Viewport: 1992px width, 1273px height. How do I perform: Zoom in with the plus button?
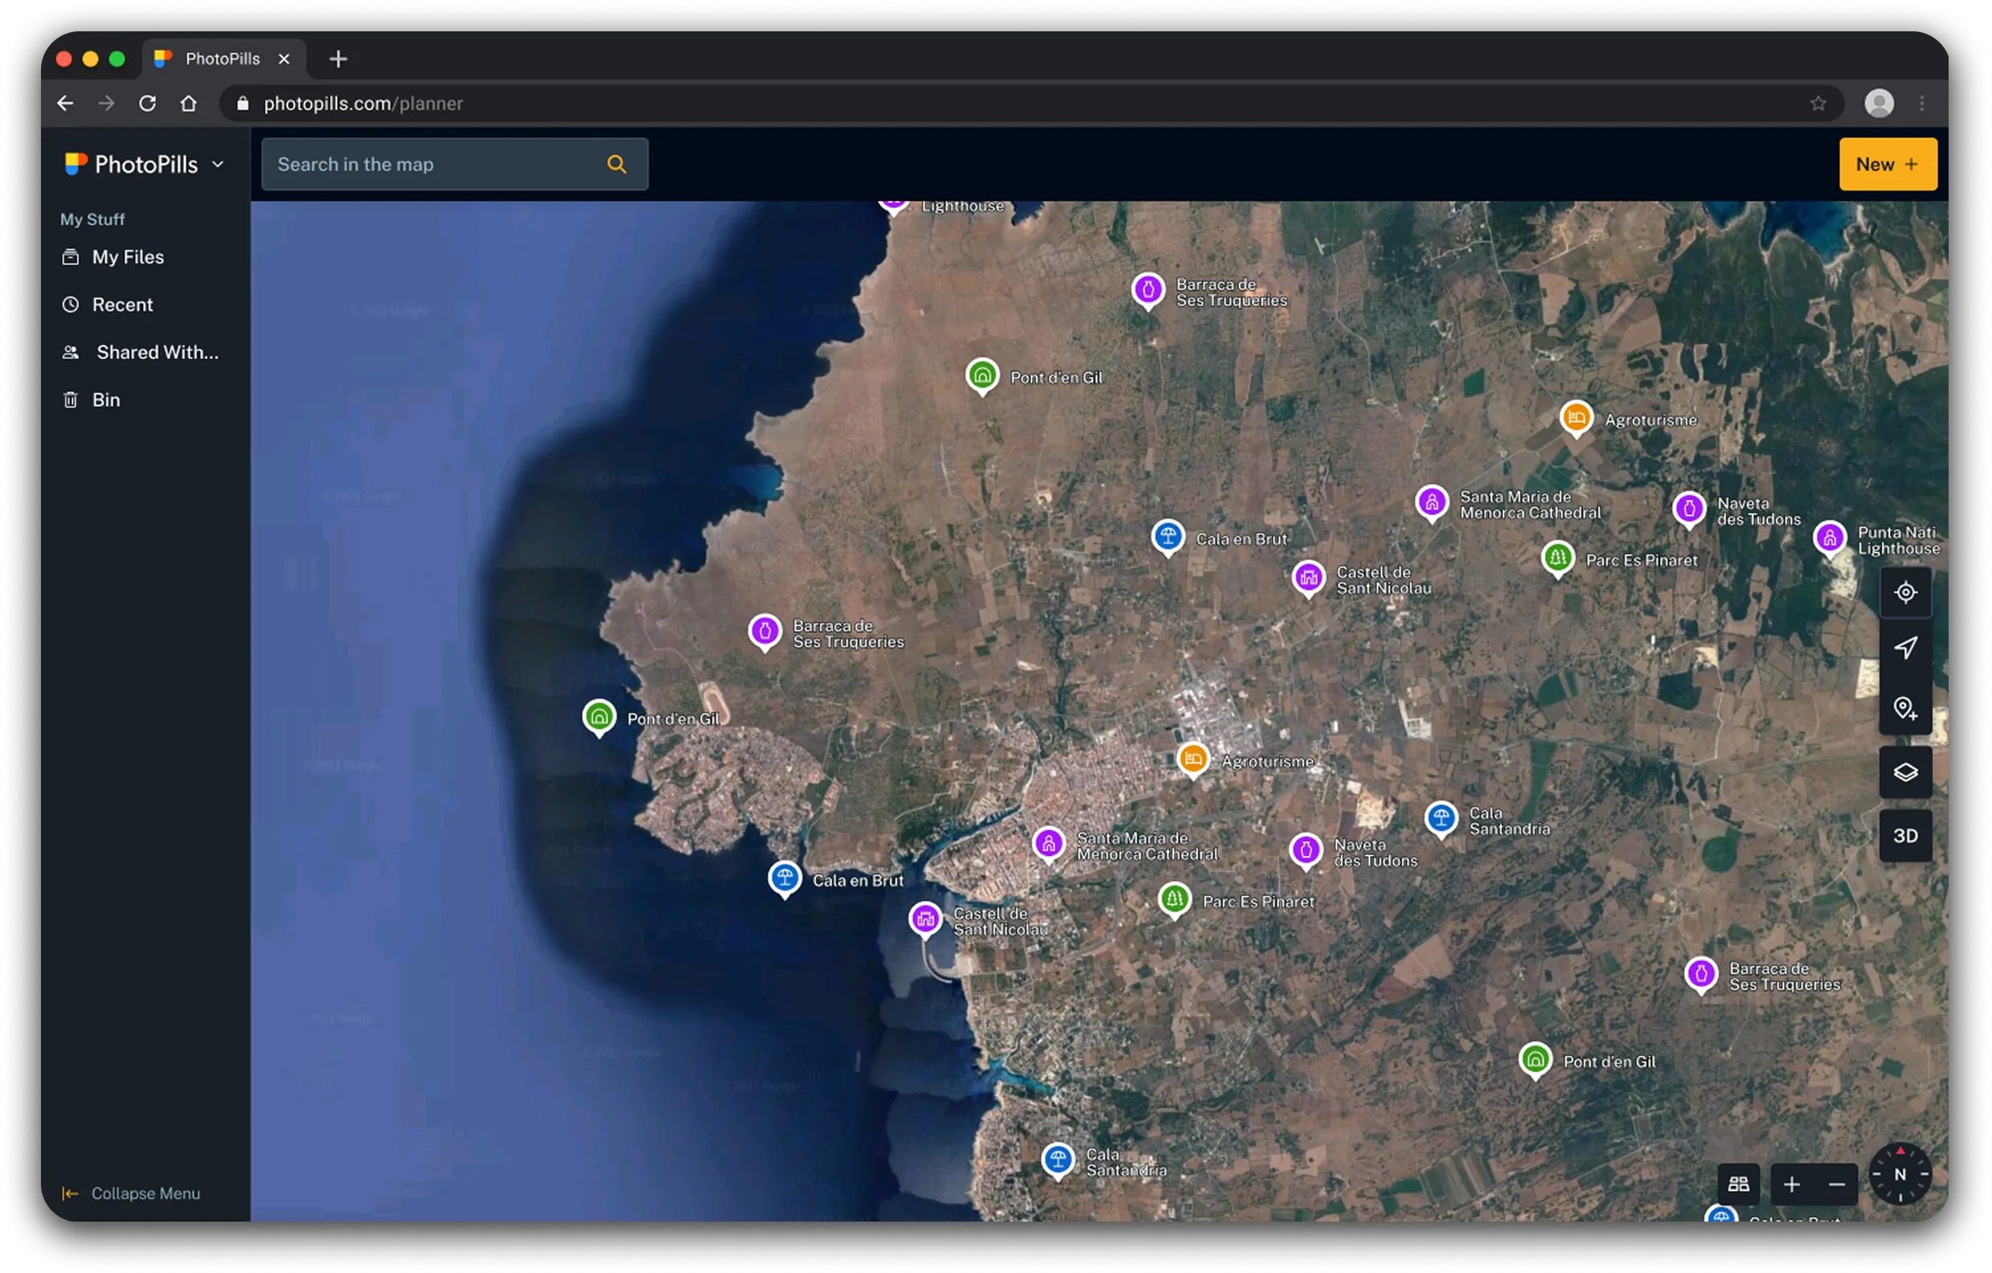tap(1792, 1185)
